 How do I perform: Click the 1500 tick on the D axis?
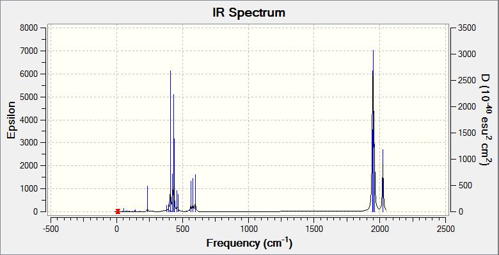[467, 133]
